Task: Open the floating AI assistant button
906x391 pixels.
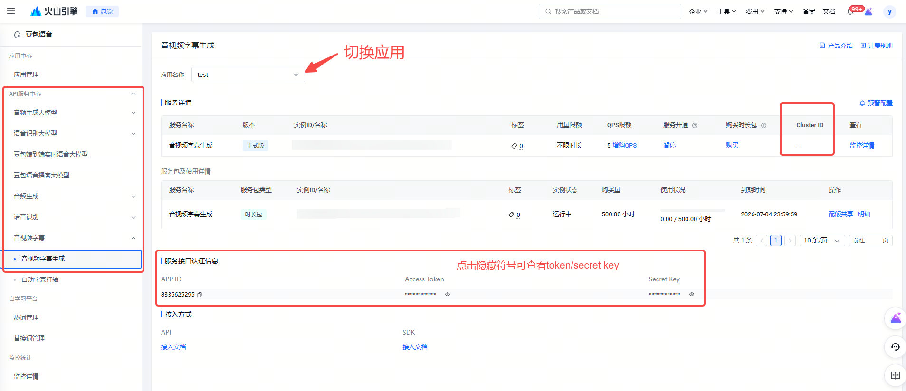Action: point(895,318)
